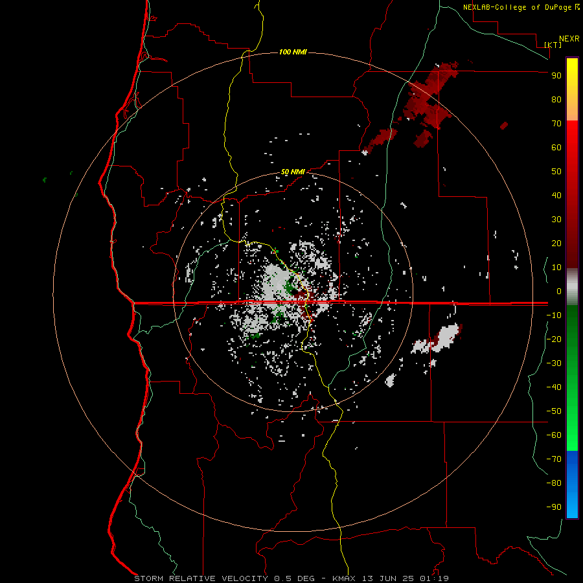
Task: Click the "60" velocity scale label
Action: tap(556, 147)
